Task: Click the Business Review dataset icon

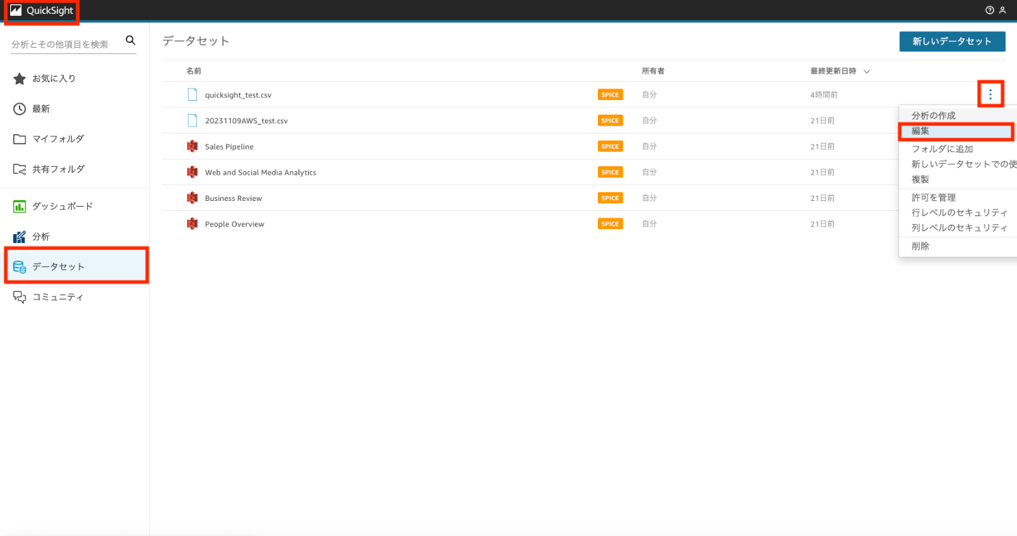Action: 192,198
